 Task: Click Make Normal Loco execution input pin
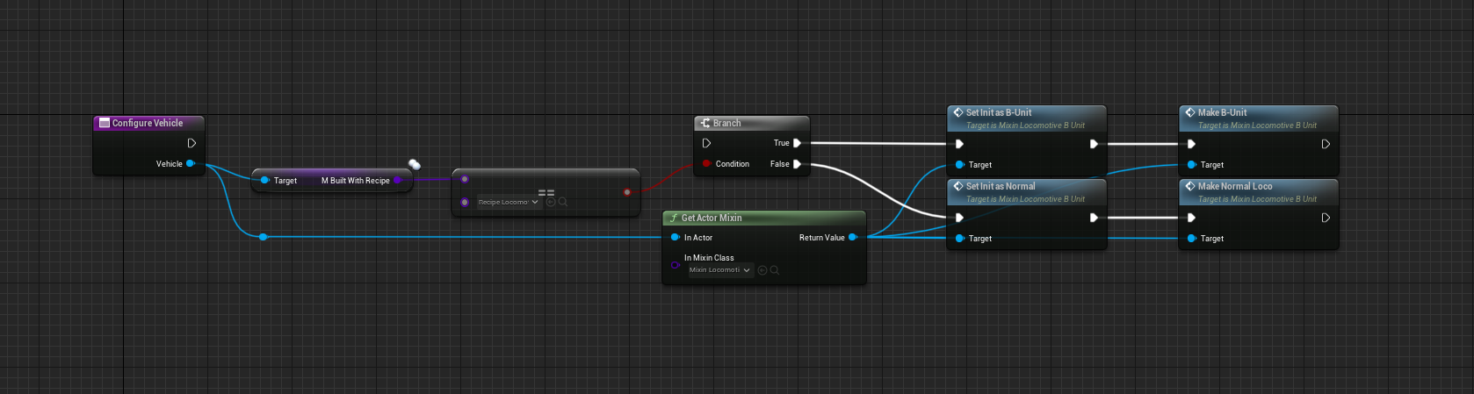pyautogui.click(x=1191, y=218)
